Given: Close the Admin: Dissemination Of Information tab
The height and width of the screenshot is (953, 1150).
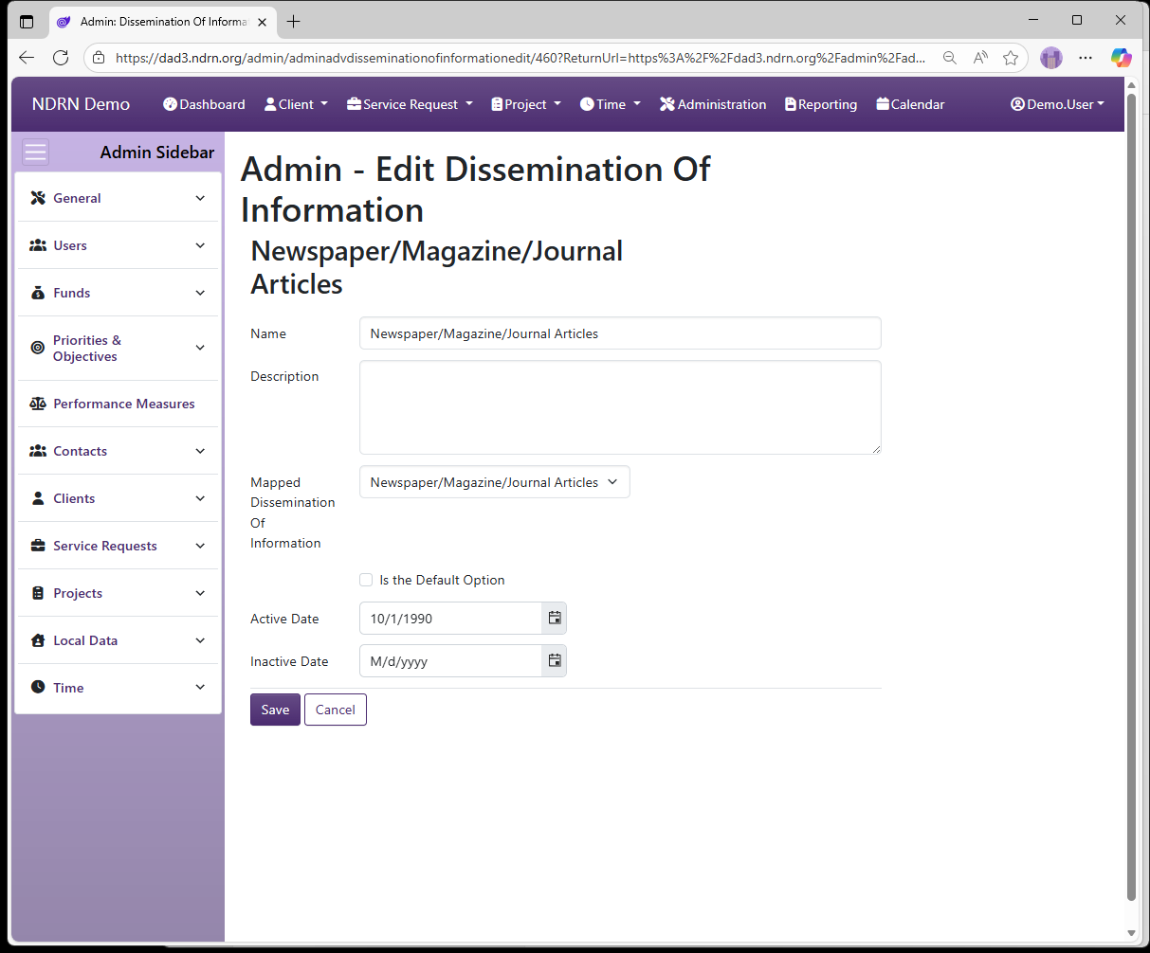Looking at the screenshot, I should point(263,22).
